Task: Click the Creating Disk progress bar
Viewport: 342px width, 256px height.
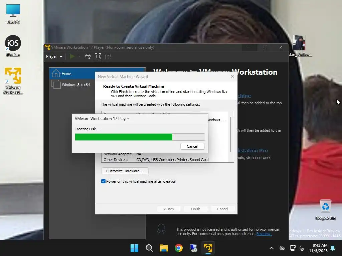Action: click(140, 137)
